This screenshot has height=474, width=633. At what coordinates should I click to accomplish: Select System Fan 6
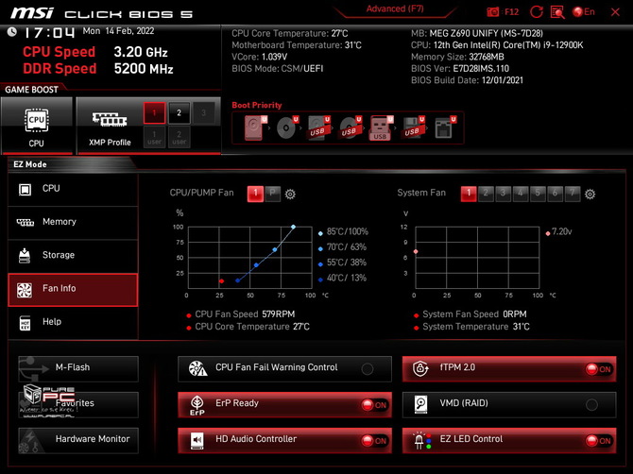556,194
